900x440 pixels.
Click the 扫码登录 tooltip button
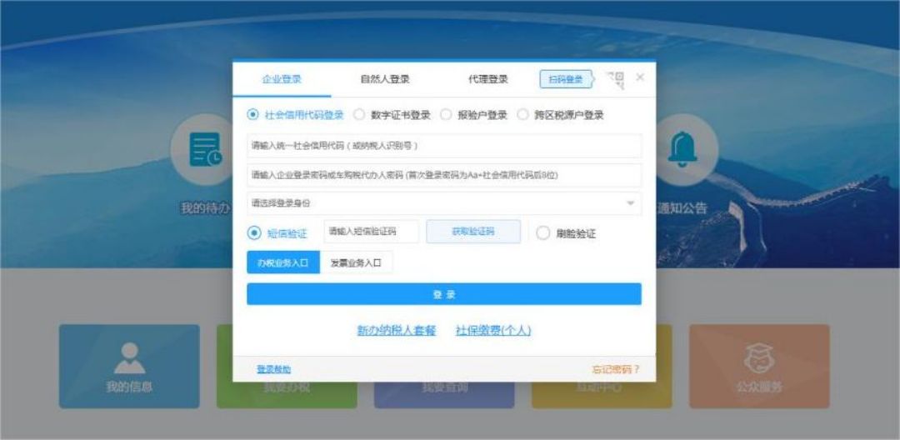click(566, 80)
